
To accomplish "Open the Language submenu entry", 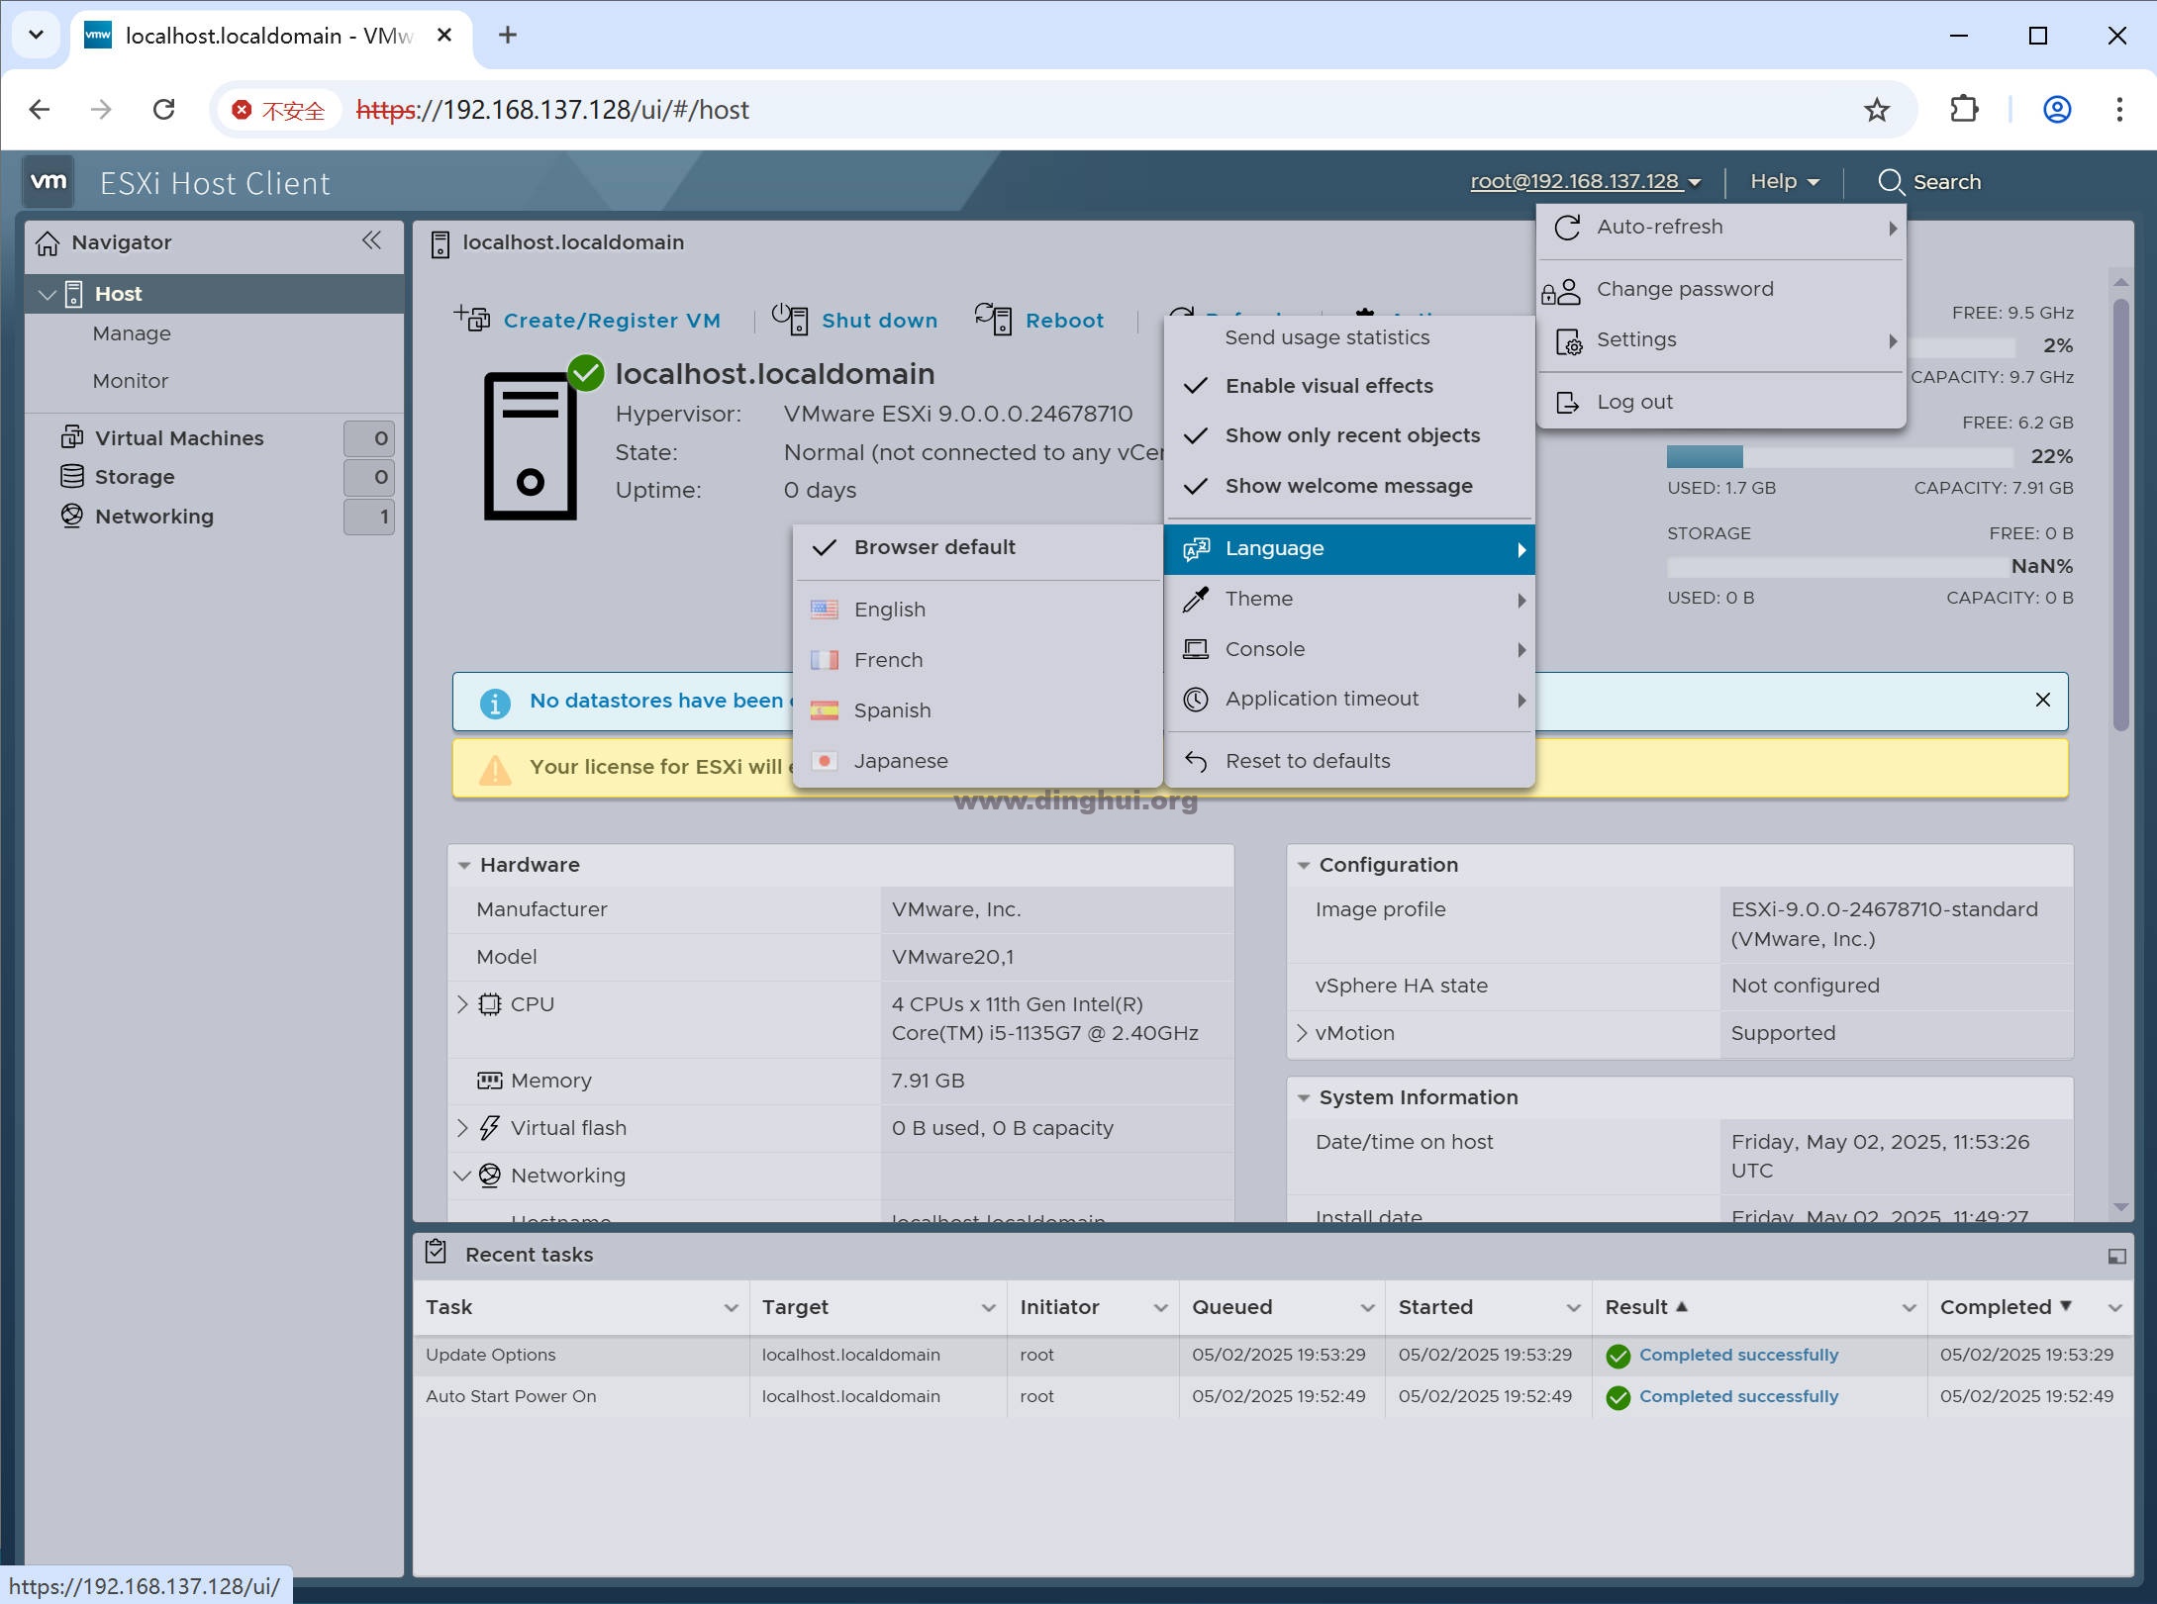I will [1349, 549].
